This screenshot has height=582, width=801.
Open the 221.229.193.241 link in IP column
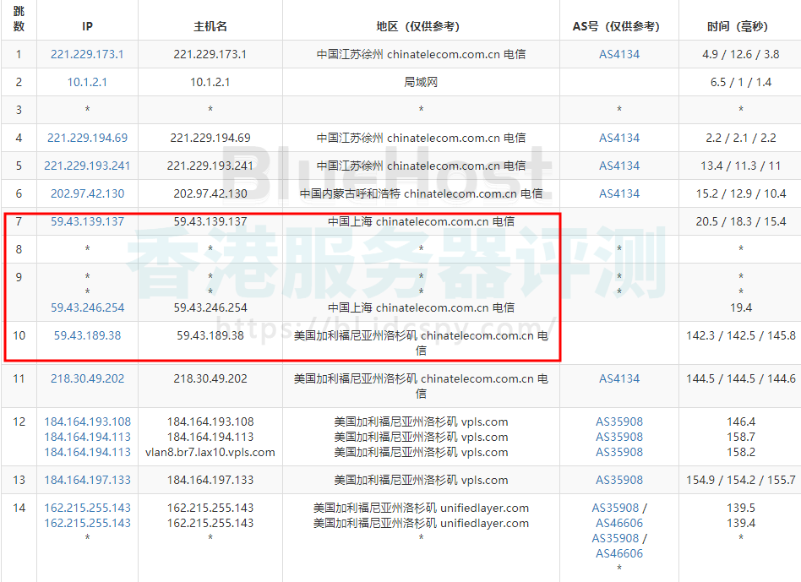click(87, 166)
